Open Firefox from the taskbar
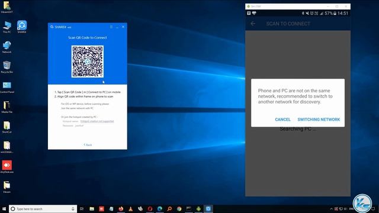Screen dimensions: 379x213 click(121, 209)
